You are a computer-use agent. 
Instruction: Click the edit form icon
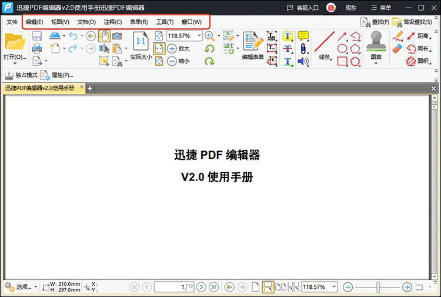coord(253,41)
